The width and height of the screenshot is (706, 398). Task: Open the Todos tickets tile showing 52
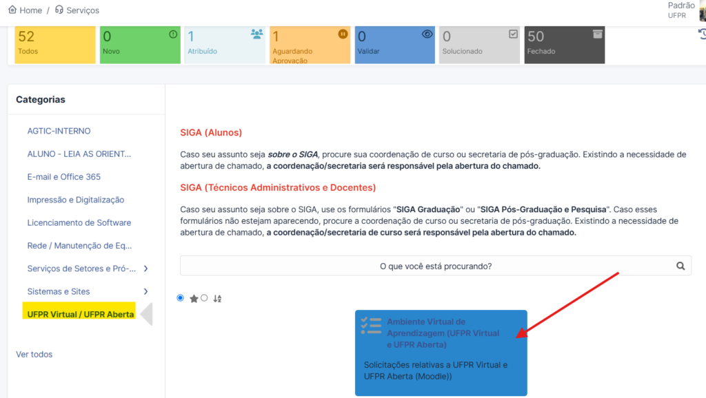pyautogui.click(x=55, y=45)
